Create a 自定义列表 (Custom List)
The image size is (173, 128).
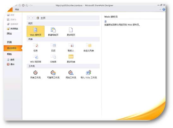point(89,47)
